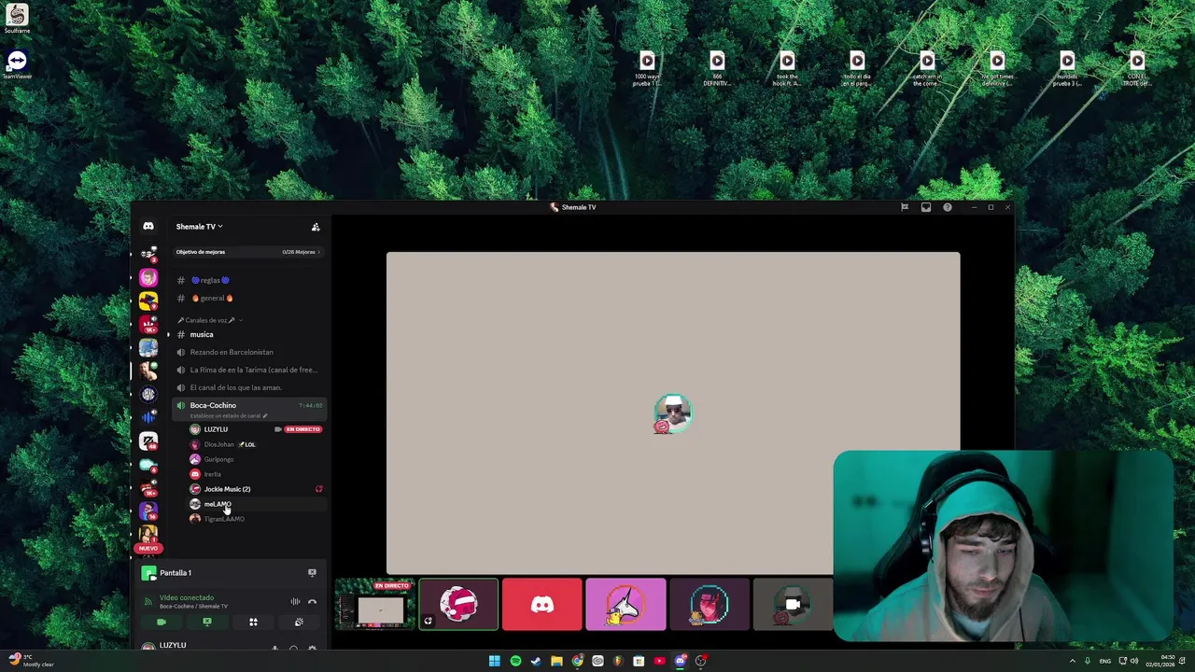Open the Discord help question mark icon
1195x672 pixels.
pos(948,207)
